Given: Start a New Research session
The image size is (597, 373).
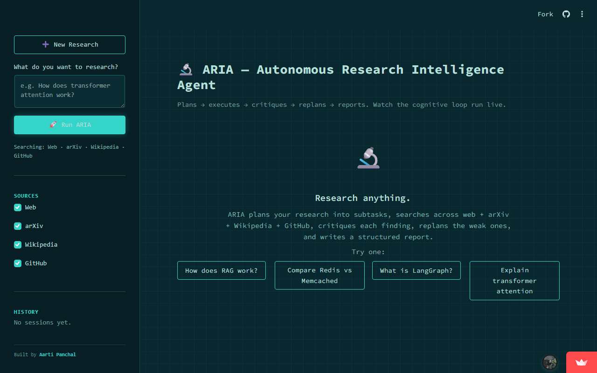Looking at the screenshot, I should (x=69, y=45).
